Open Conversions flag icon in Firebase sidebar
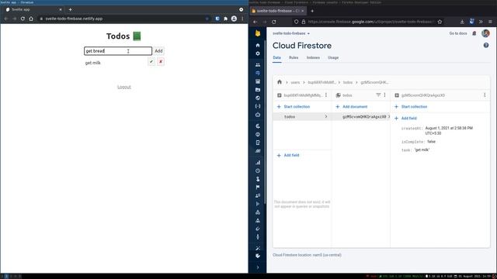Image resolution: width=497 pixels, height=279 pixels. 258,188
